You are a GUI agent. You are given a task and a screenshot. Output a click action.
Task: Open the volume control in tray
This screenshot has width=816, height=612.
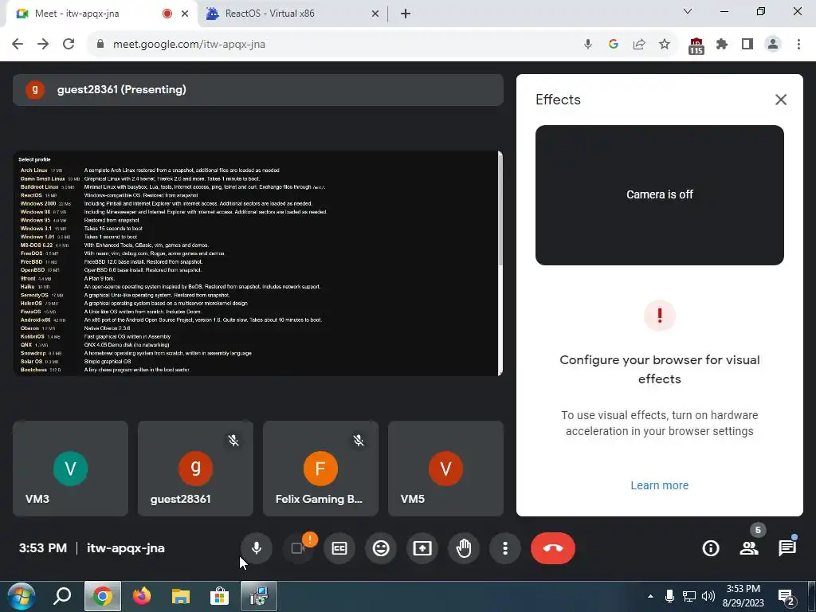point(708,596)
